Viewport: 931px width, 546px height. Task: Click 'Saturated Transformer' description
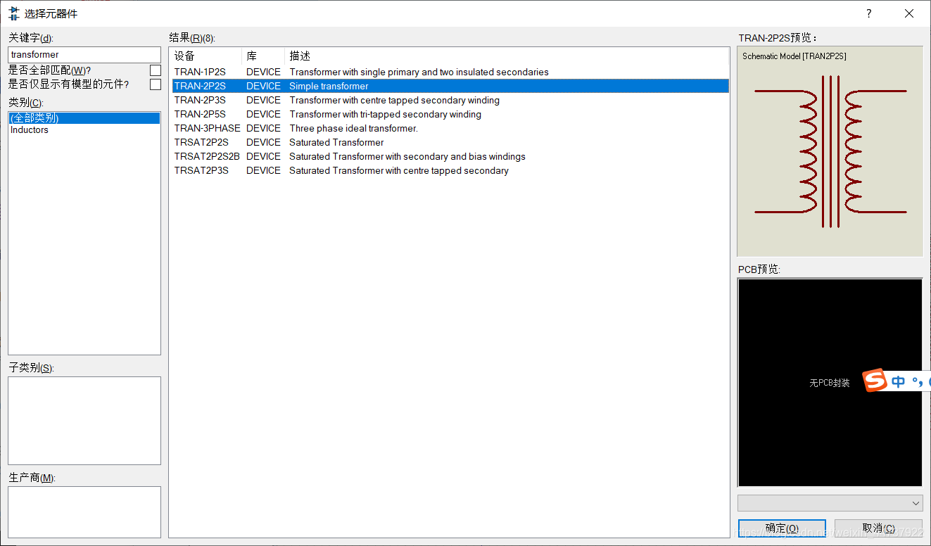[x=336, y=142]
